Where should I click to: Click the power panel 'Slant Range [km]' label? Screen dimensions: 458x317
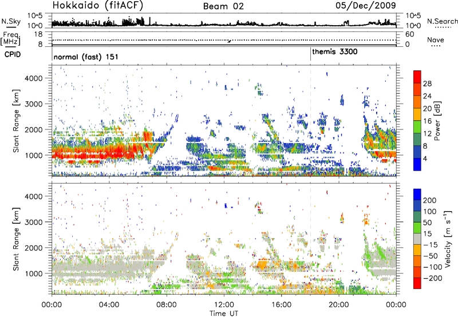pyautogui.click(x=16, y=121)
